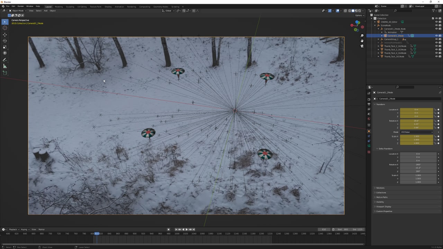This screenshot has width=443, height=249.
Task: Toggle the camera view gizmo icon
Action: point(362,46)
